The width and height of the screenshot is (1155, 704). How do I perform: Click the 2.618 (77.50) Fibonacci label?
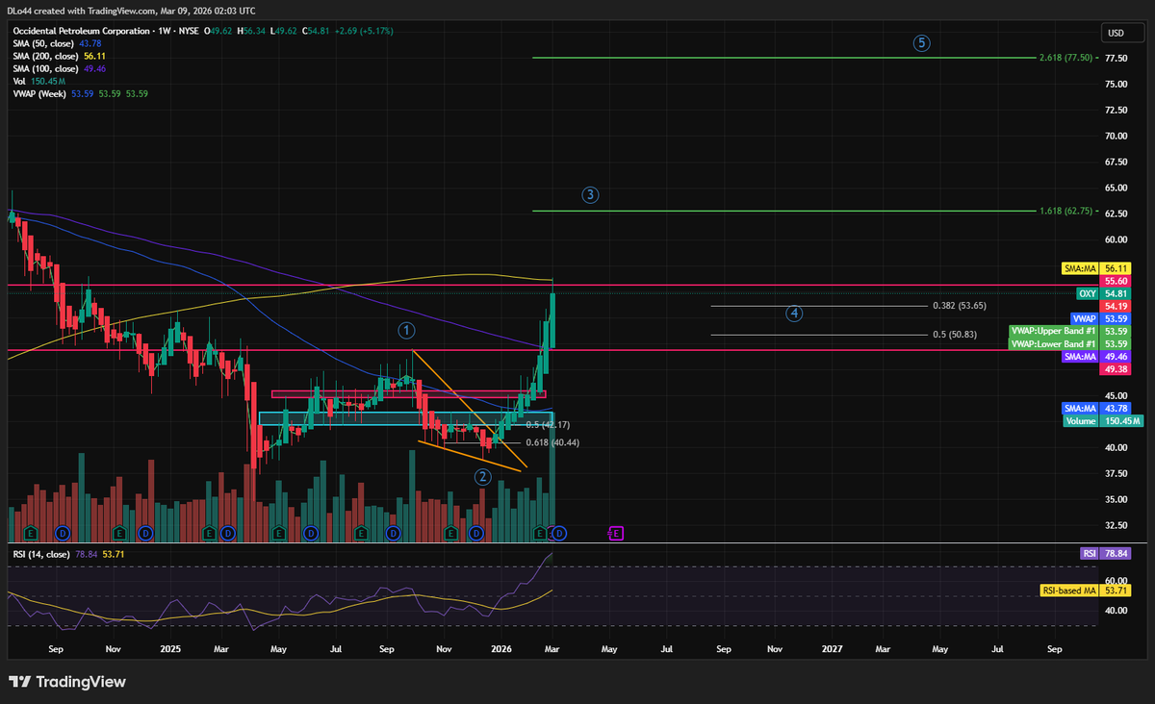click(x=1065, y=58)
